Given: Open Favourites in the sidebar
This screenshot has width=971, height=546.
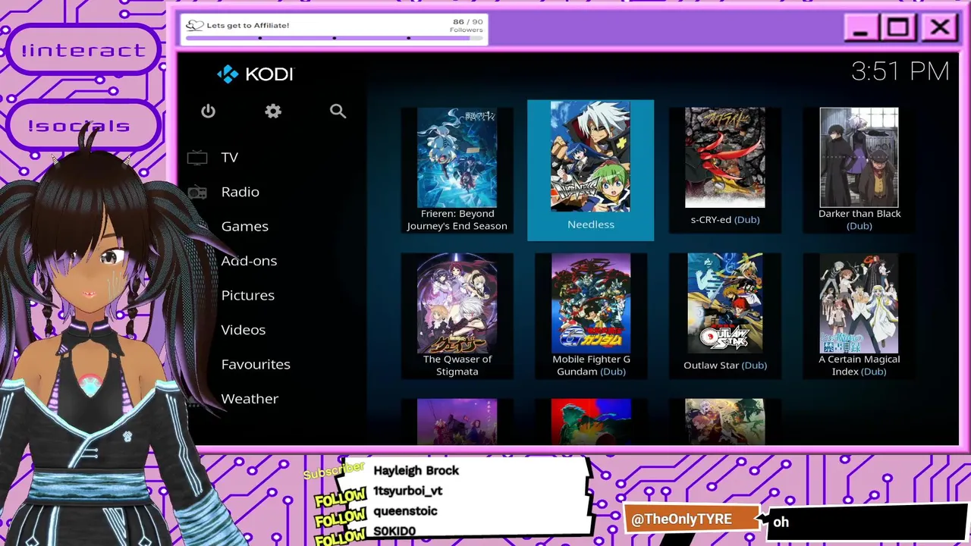Looking at the screenshot, I should [256, 364].
